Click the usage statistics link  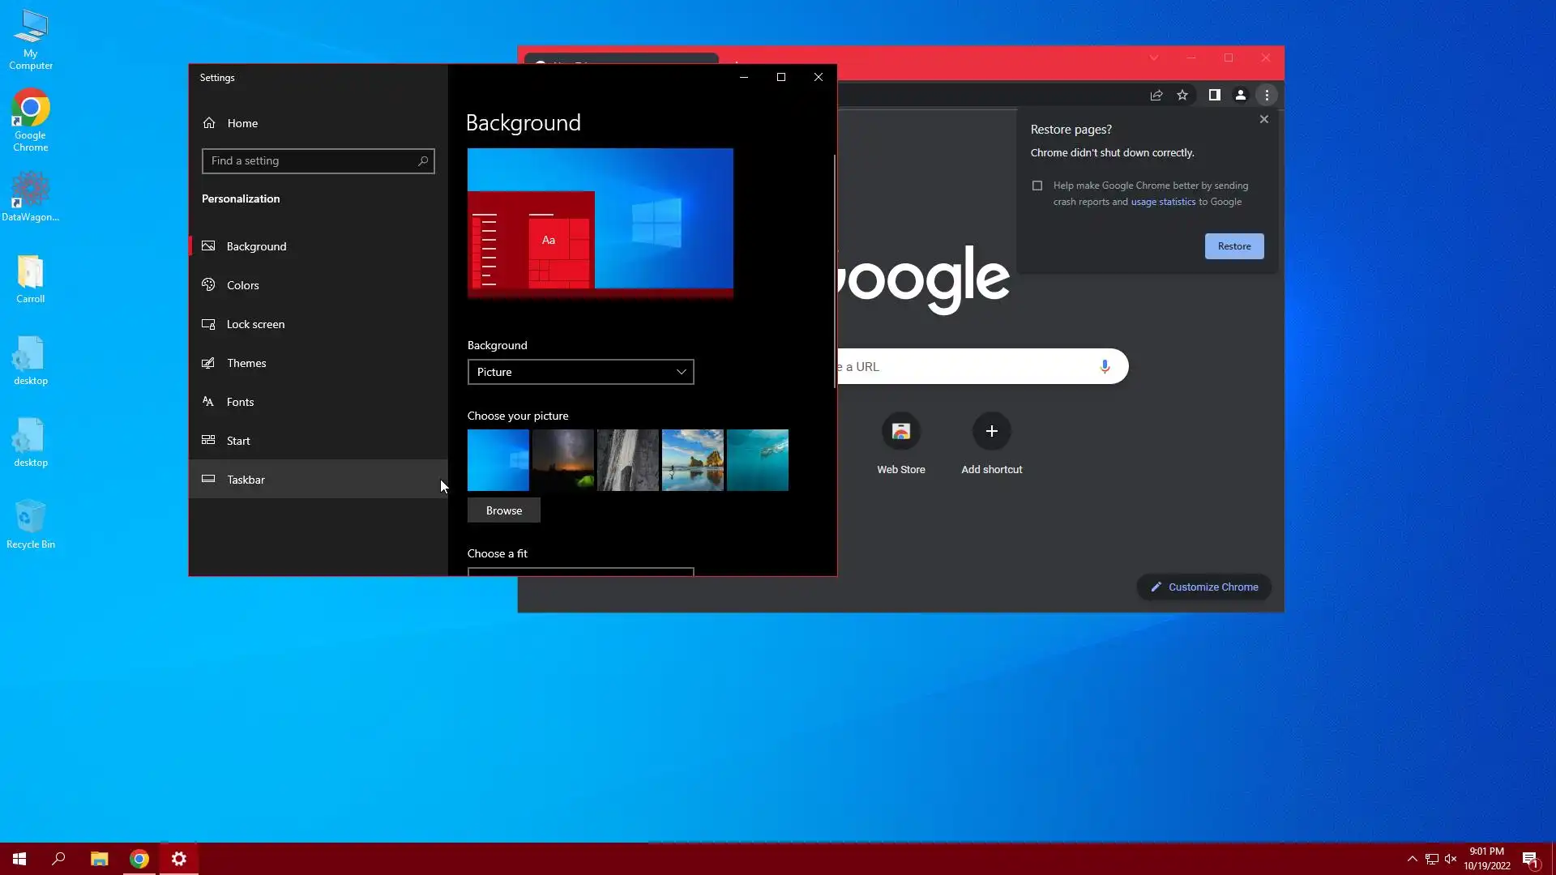click(1163, 202)
